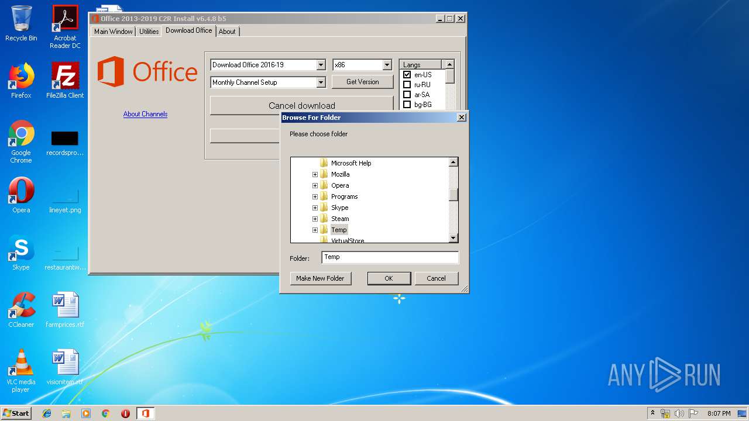This screenshot has height=421, width=749.
Task: Expand Steam folder node
Action: [x=315, y=219]
